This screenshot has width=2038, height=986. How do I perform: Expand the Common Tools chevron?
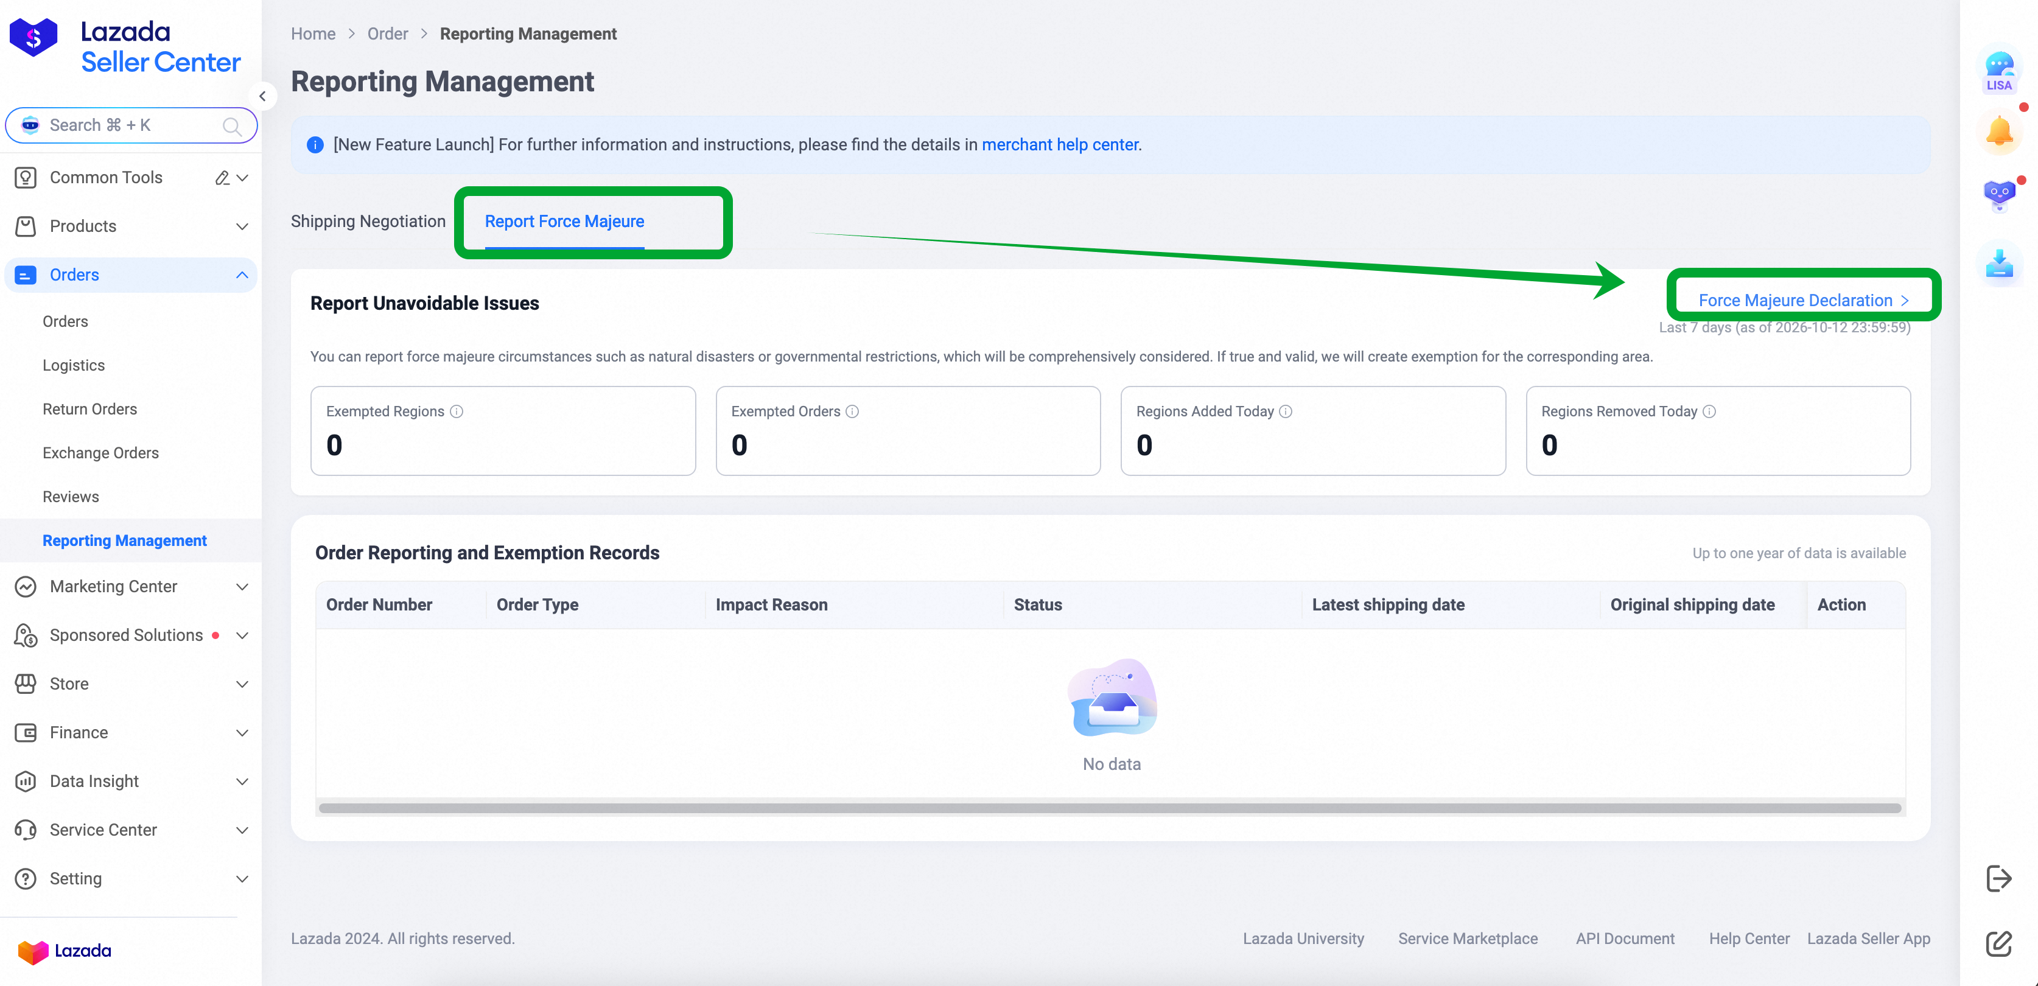(243, 178)
